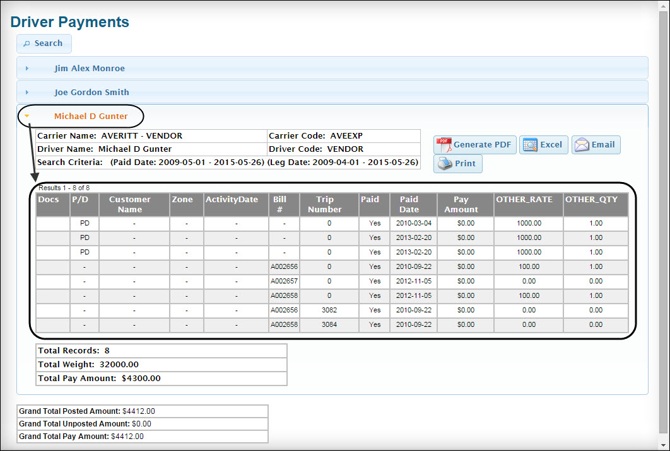Click the Excel spreadsheet icon

(529, 145)
